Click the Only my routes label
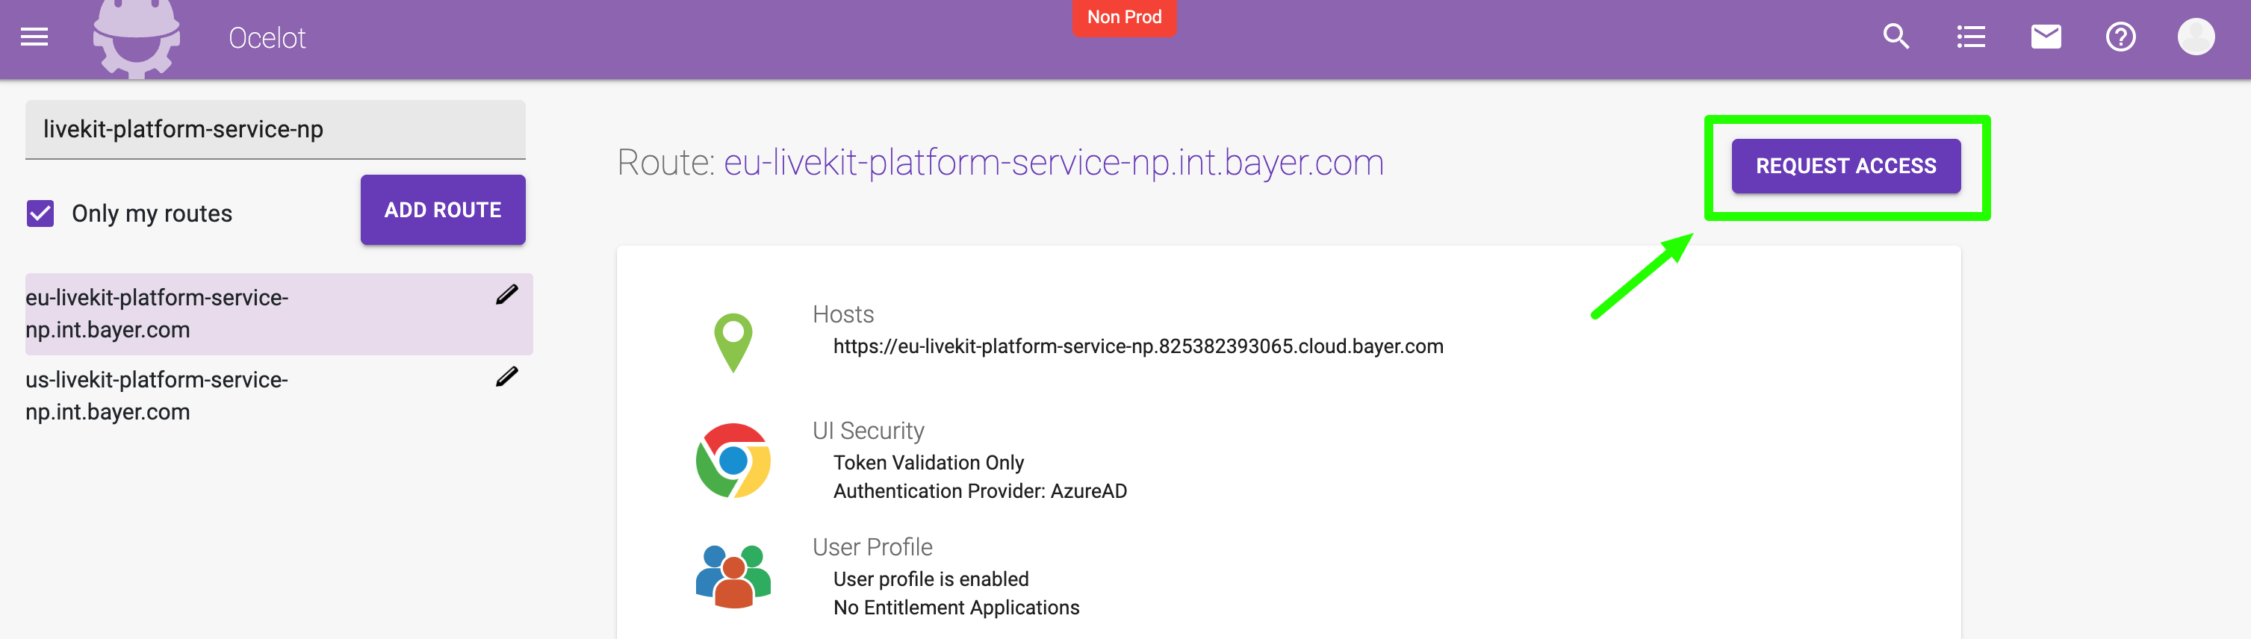This screenshot has width=2251, height=639. click(152, 213)
